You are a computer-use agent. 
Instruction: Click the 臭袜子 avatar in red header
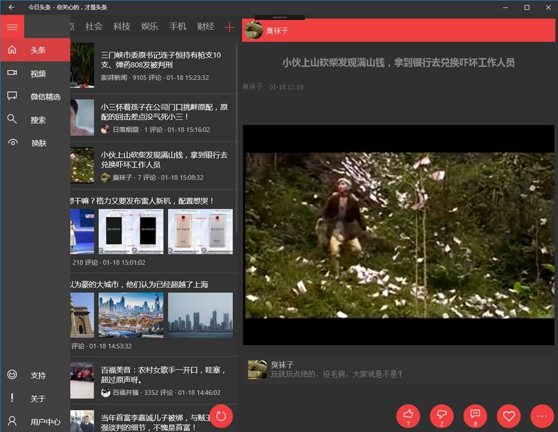254,30
